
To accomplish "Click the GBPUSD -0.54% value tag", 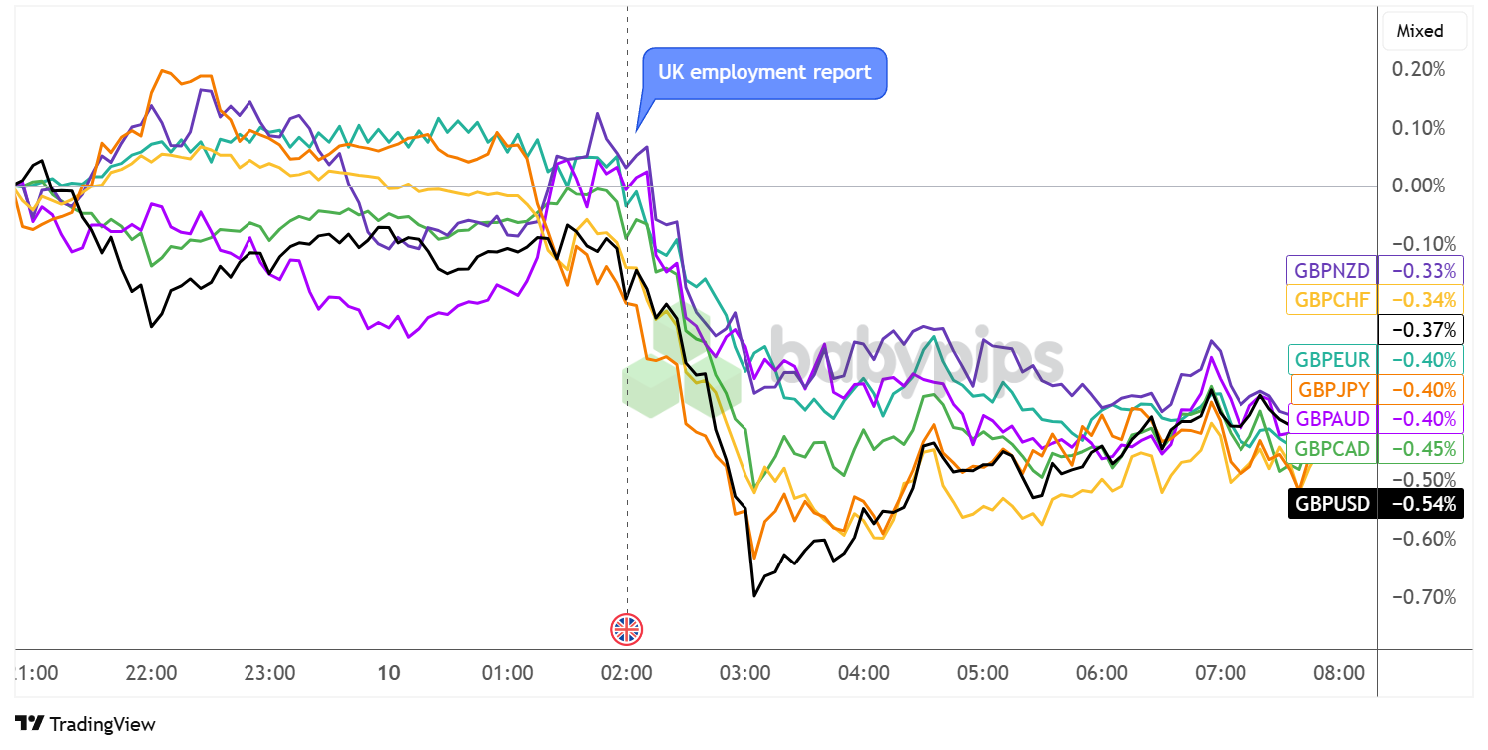I will (x=1420, y=503).
